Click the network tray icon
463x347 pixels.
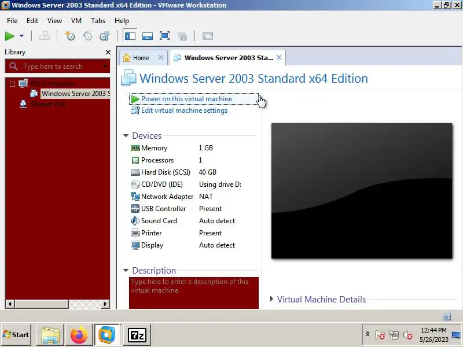(x=394, y=335)
